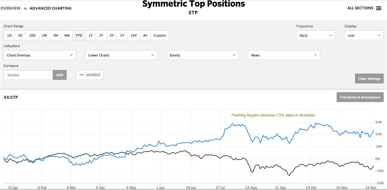
Task: Click the 20% y-axis label
Action: [379, 134]
